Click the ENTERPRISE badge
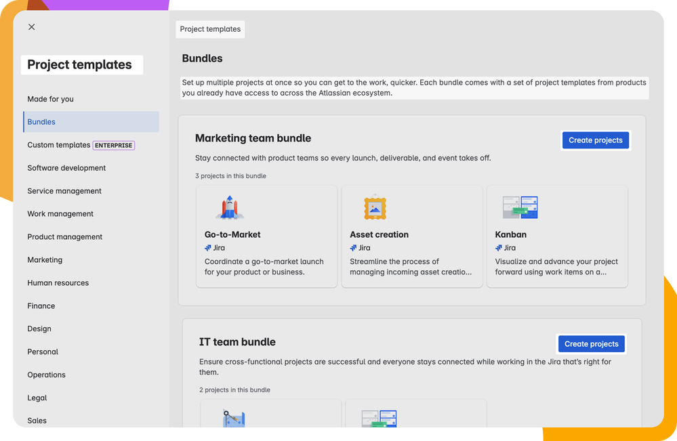 pos(114,146)
